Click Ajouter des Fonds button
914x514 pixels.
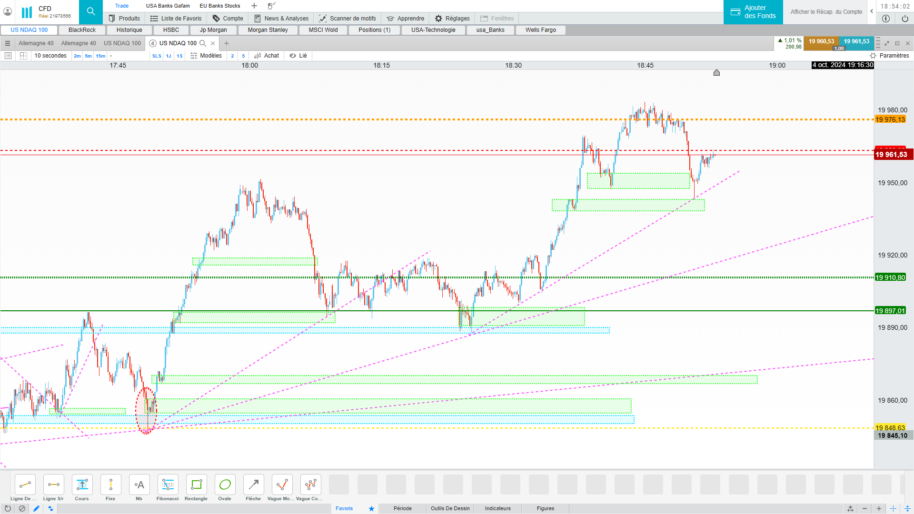click(x=753, y=12)
